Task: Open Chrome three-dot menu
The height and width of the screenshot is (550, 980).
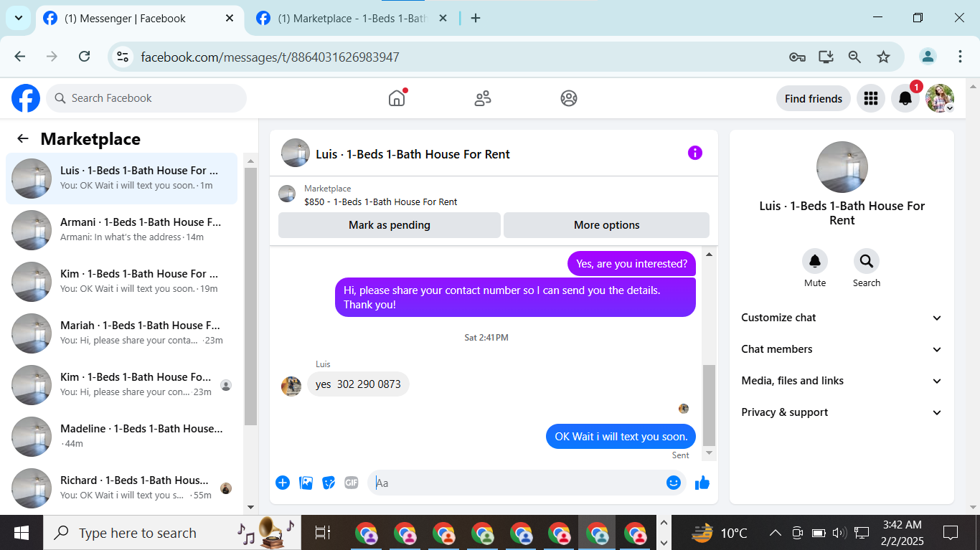Action: tap(960, 57)
